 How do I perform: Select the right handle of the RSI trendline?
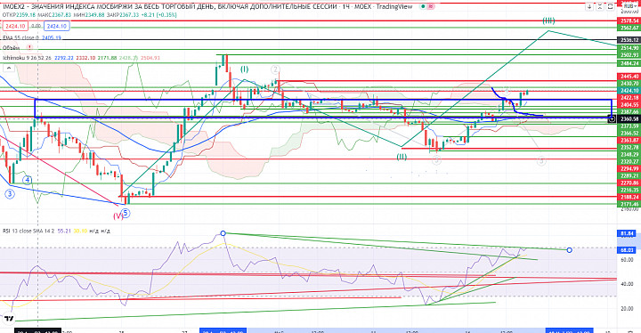[x=569, y=250]
